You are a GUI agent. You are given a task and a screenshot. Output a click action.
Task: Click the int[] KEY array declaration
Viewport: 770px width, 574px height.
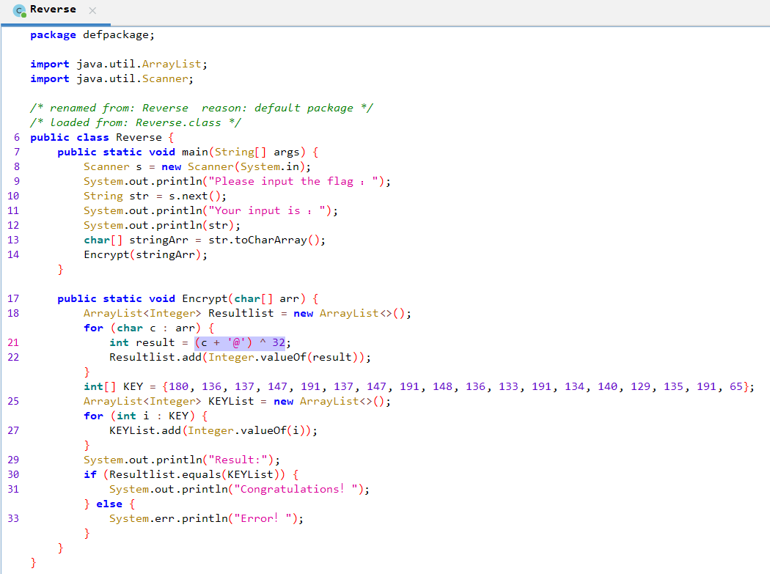[x=419, y=386]
